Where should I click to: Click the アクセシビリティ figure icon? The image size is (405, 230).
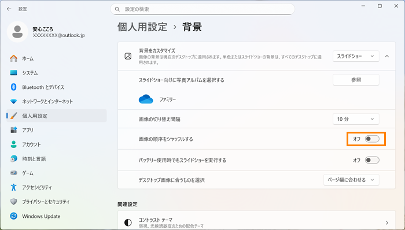14,187
